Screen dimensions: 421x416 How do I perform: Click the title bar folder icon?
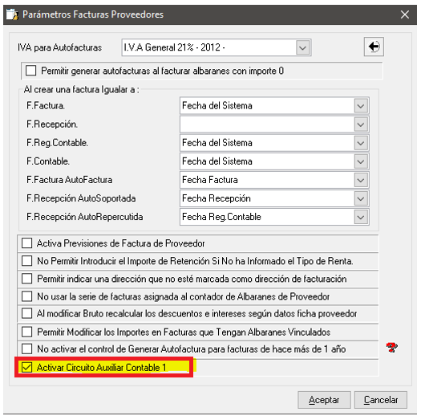(12, 14)
